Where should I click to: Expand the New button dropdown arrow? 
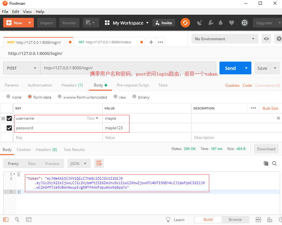30,23
